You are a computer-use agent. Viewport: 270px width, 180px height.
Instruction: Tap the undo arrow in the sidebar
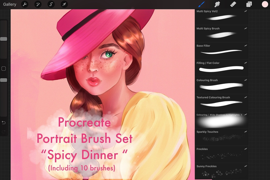(x=3, y=123)
